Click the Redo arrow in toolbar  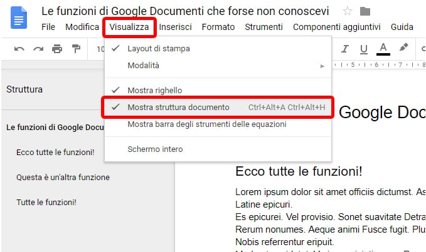coord(38,49)
